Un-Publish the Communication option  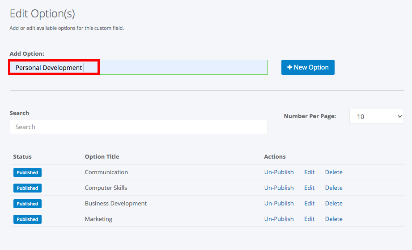click(x=279, y=172)
